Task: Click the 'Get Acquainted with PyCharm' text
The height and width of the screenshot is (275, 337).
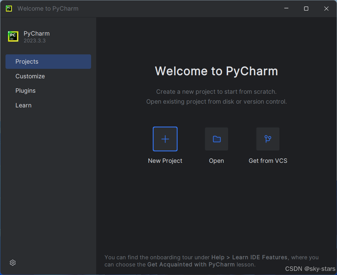Action: (191, 264)
